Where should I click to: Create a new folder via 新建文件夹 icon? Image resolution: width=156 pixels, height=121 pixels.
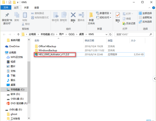coord(91,15)
